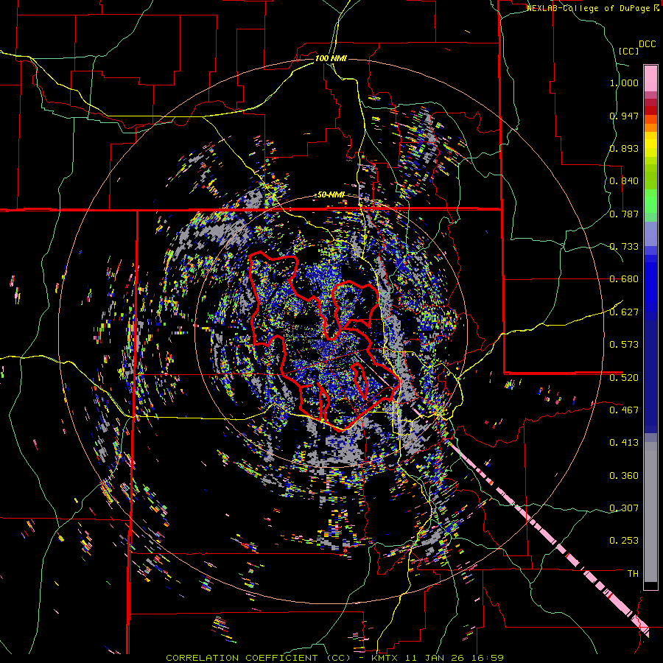Select the 0.680 scale value
This screenshot has width=663, height=663.
tap(624, 279)
